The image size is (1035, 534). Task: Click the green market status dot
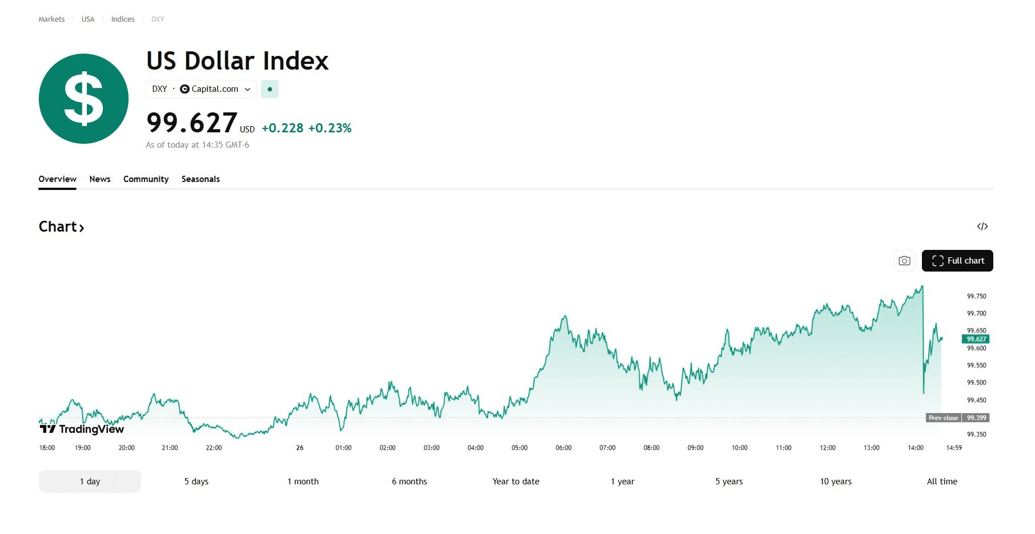[x=270, y=89]
